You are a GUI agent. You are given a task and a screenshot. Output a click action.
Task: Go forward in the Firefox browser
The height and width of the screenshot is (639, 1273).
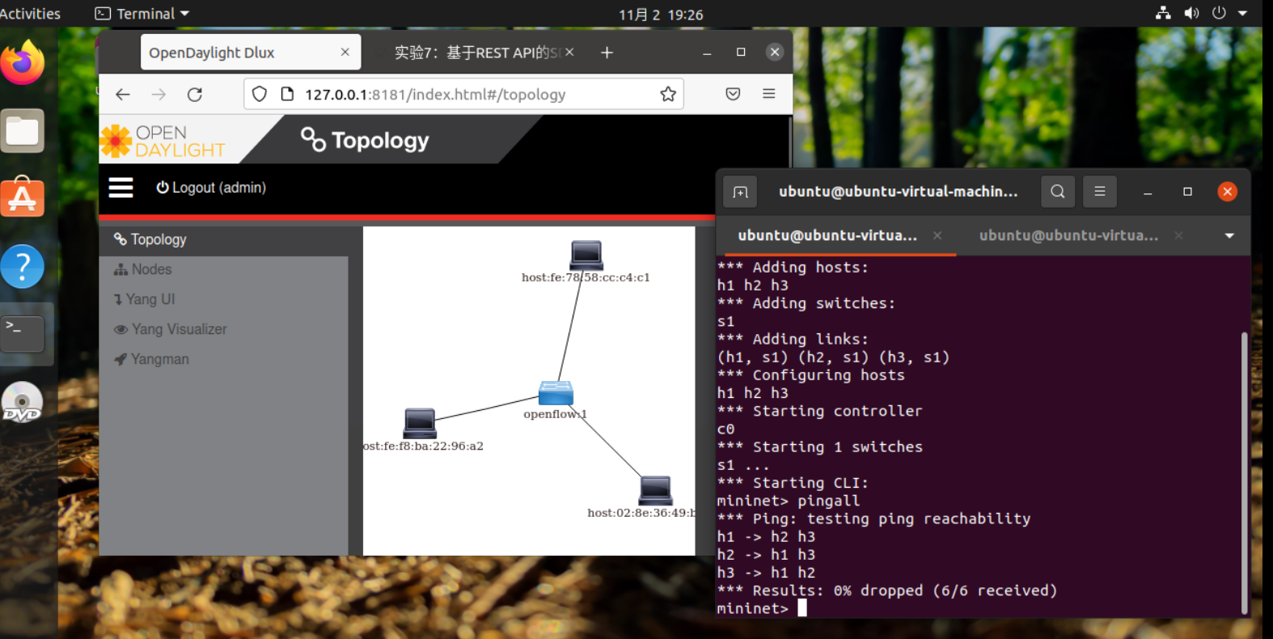pos(159,95)
